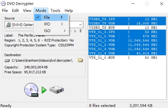
Task: Open the Source drive dropdown arrow
Action: [x=80, y=25]
